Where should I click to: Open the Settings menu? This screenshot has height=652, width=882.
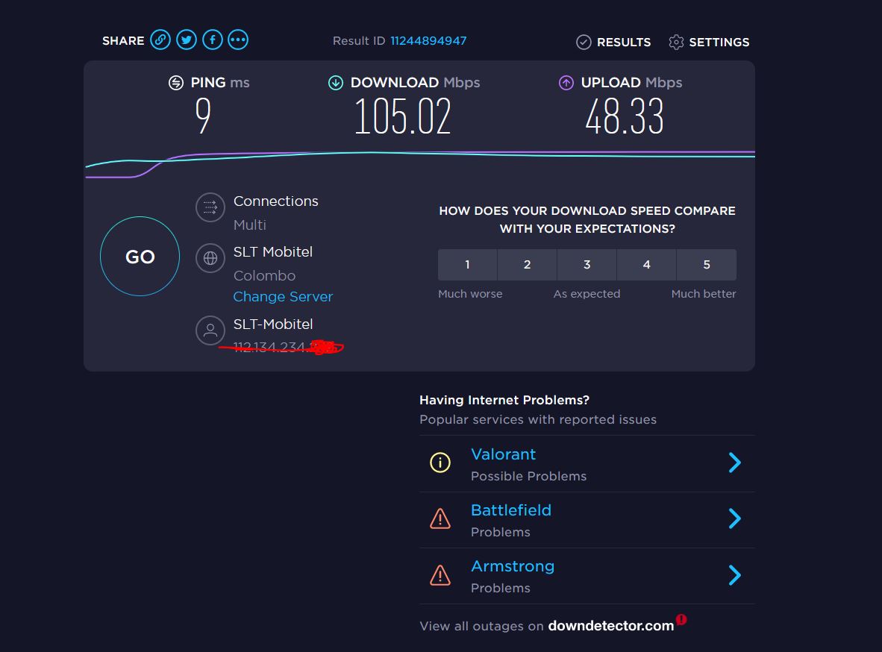(709, 43)
